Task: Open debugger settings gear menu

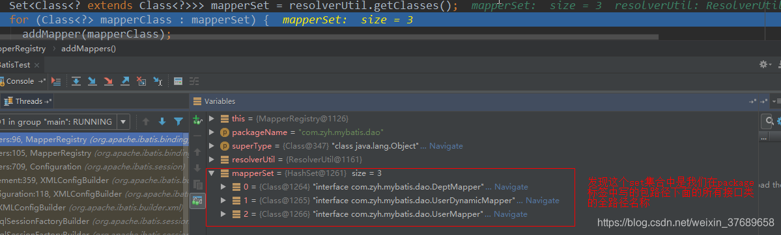Action: click(765, 64)
